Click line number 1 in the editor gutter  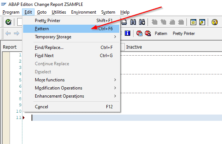pos(20,55)
